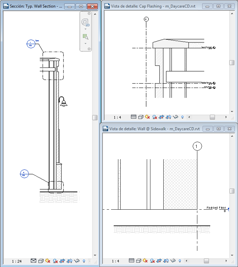Image resolution: width=238 pixels, height=267 pixels.
Task: Click the vertical scrollbar thumb in the Sección window
Action: click(95, 117)
